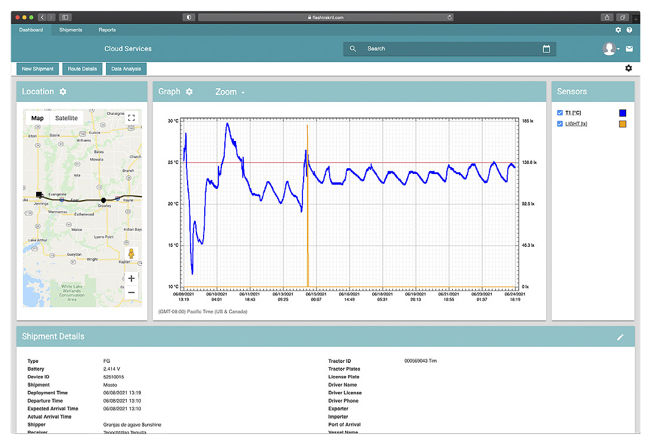Toggle fullscreen view on the map
The height and width of the screenshot is (444, 651).
[x=131, y=118]
